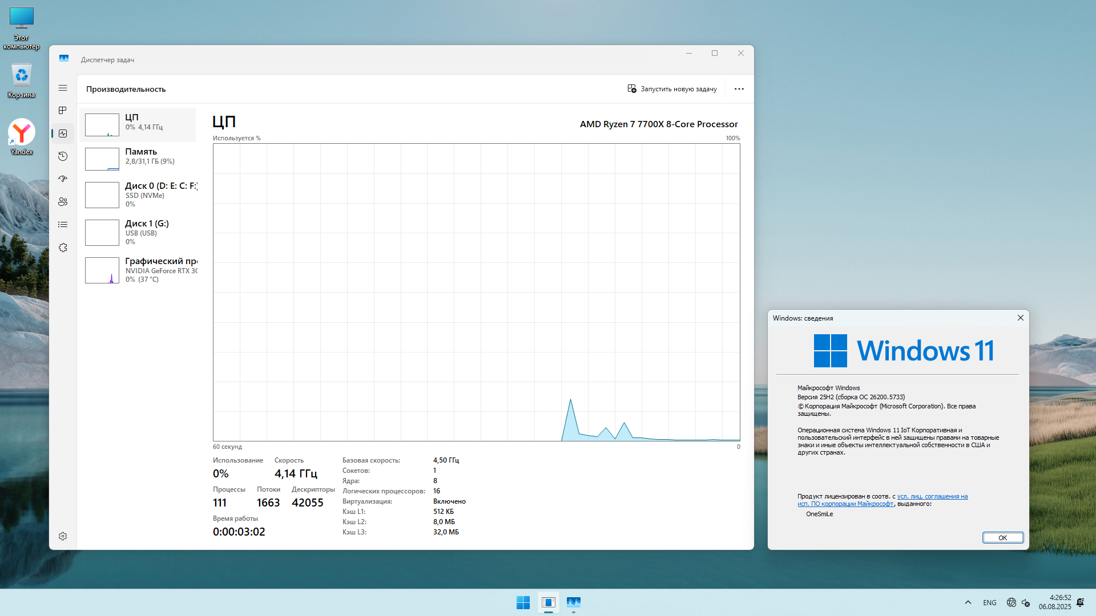Image resolution: width=1096 pixels, height=616 pixels.
Task: Open the Users page icon in sidebar
Action: coord(63,202)
